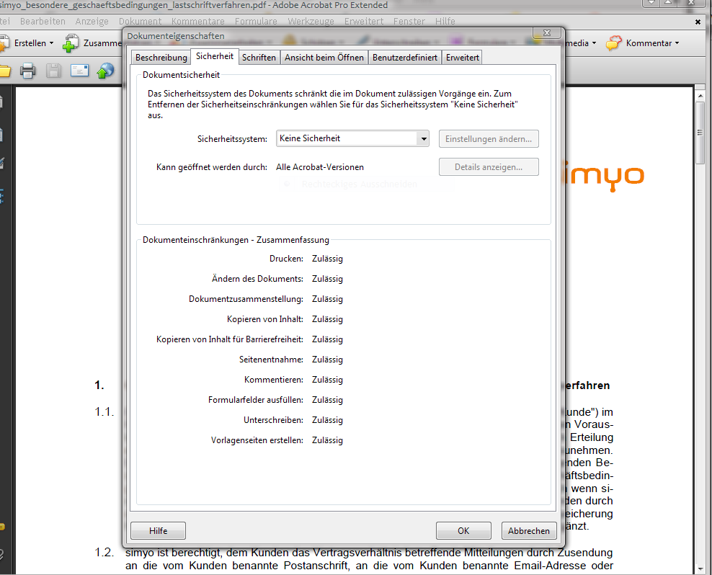Click the 'Seitenentnahme:' label

pyautogui.click(x=271, y=360)
